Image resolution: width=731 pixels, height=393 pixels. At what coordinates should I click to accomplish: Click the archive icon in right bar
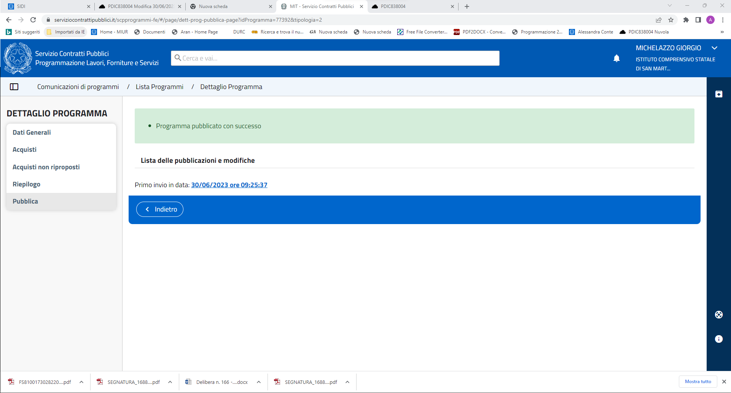click(x=718, y=94)
